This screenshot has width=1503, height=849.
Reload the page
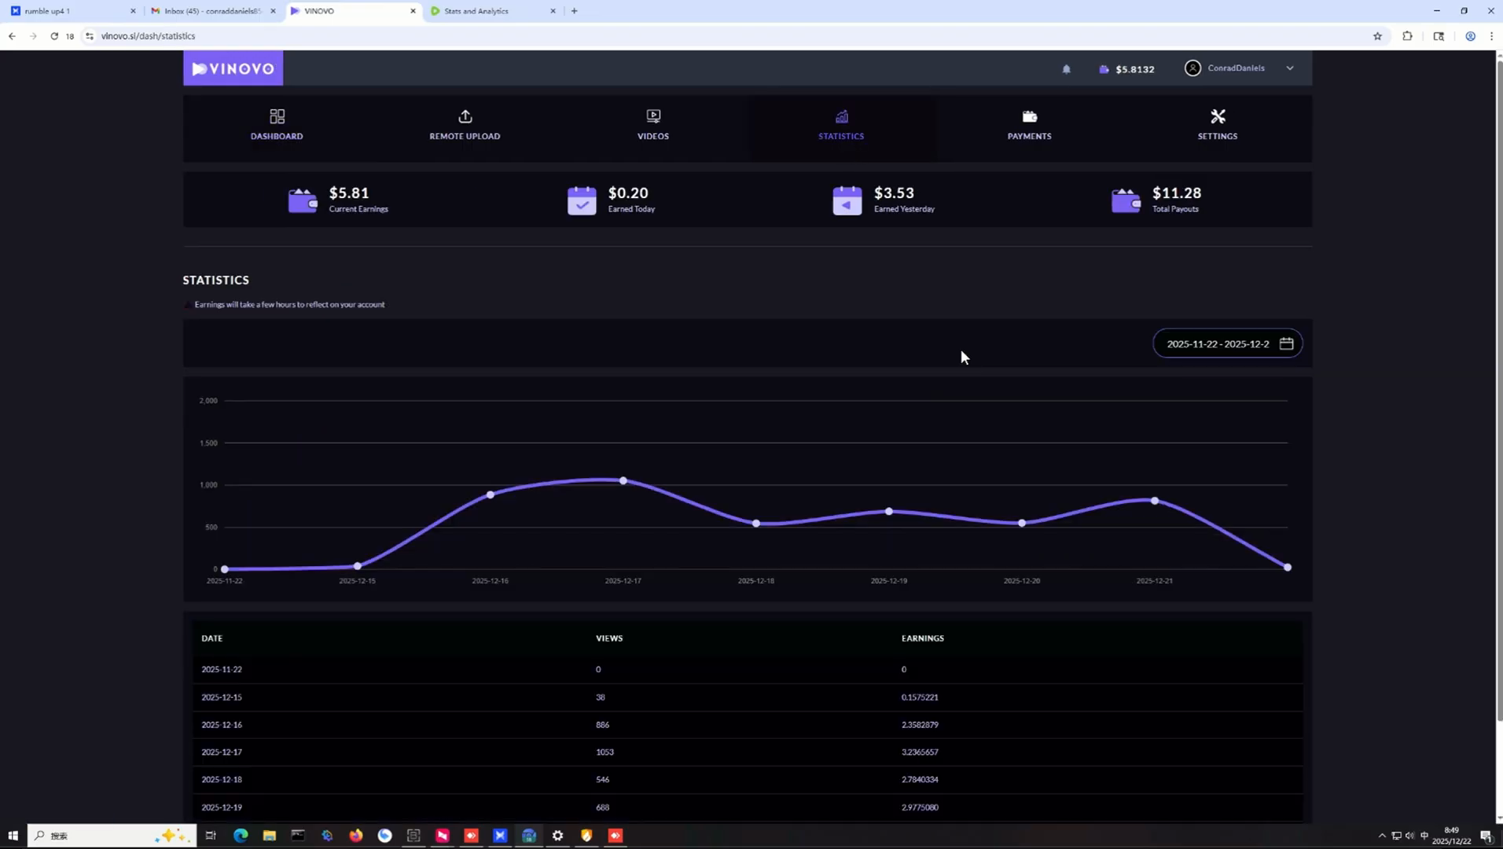[54, 36]
